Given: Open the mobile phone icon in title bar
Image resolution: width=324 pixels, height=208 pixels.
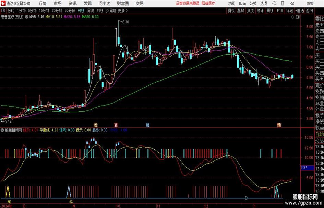Looking at the screenshot, I should pos(283,3).
